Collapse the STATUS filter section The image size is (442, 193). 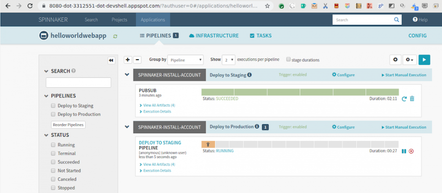[x=47, y=135]
